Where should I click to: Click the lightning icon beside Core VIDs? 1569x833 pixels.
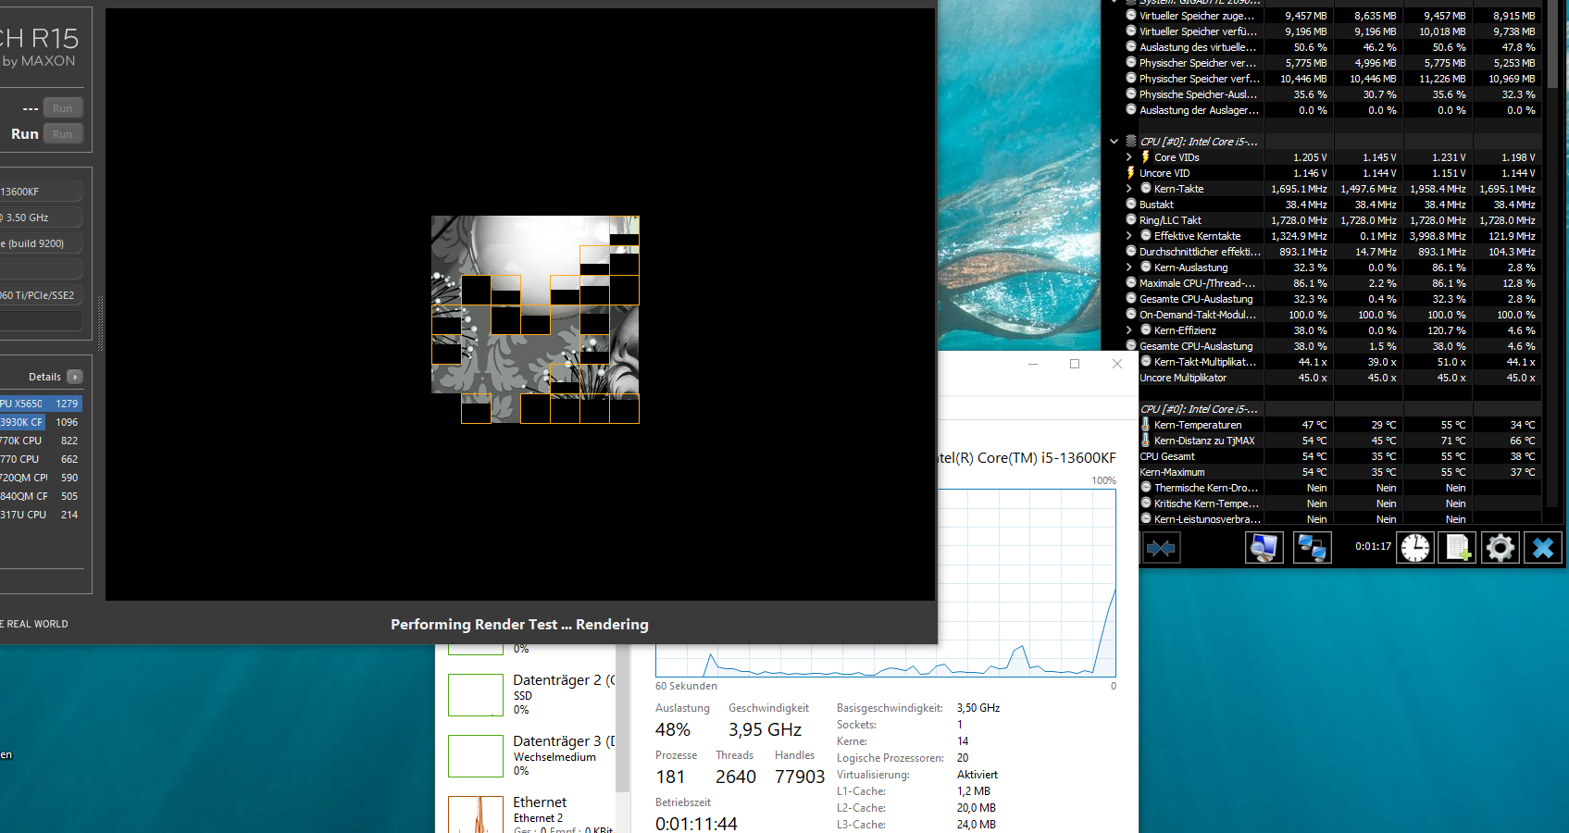pyautogui.click(x=1146, y=157)
